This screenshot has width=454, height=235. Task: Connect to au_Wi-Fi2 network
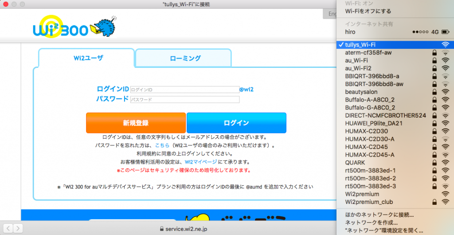click(x=395, y=68)
